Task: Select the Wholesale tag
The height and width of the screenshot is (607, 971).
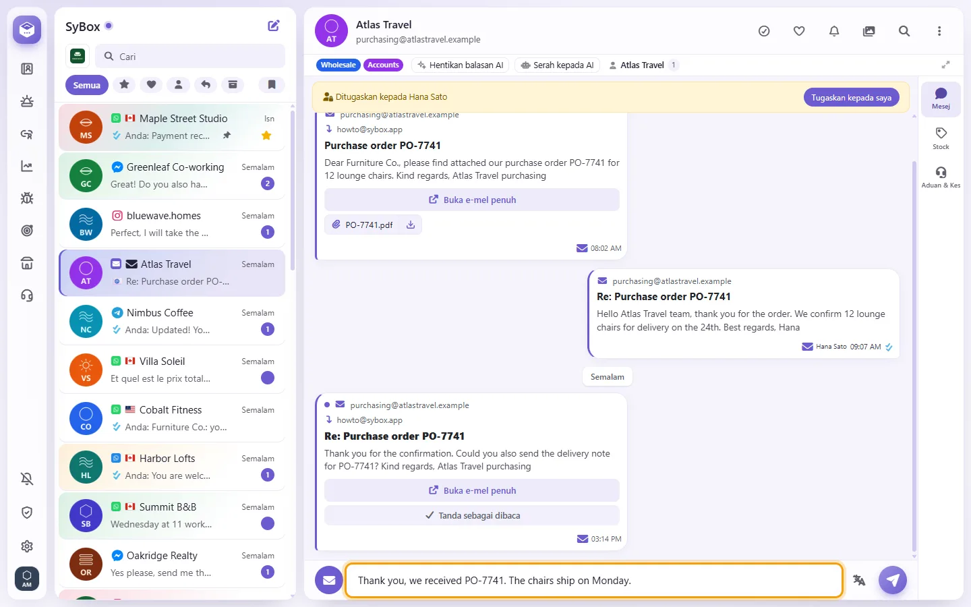Action: (339, 65)
